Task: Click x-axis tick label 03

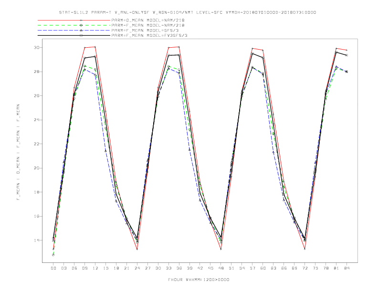Action: [x=63, y=268]
